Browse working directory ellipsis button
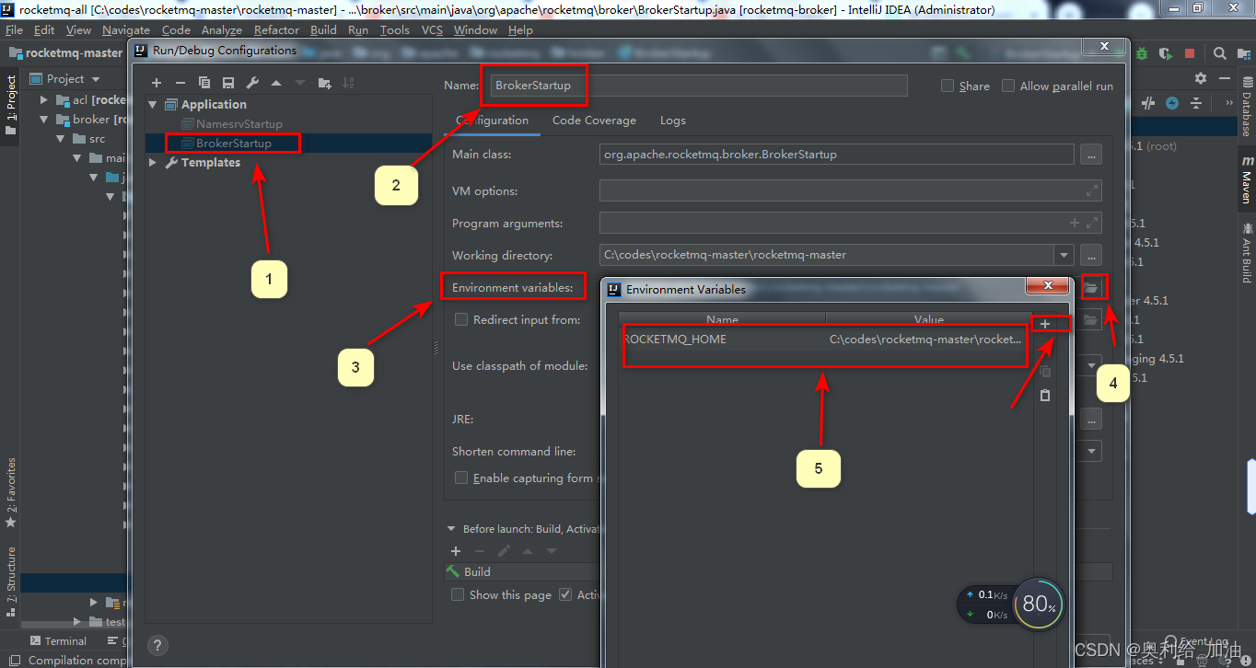1256x668 pixels. coord(1091,255)
